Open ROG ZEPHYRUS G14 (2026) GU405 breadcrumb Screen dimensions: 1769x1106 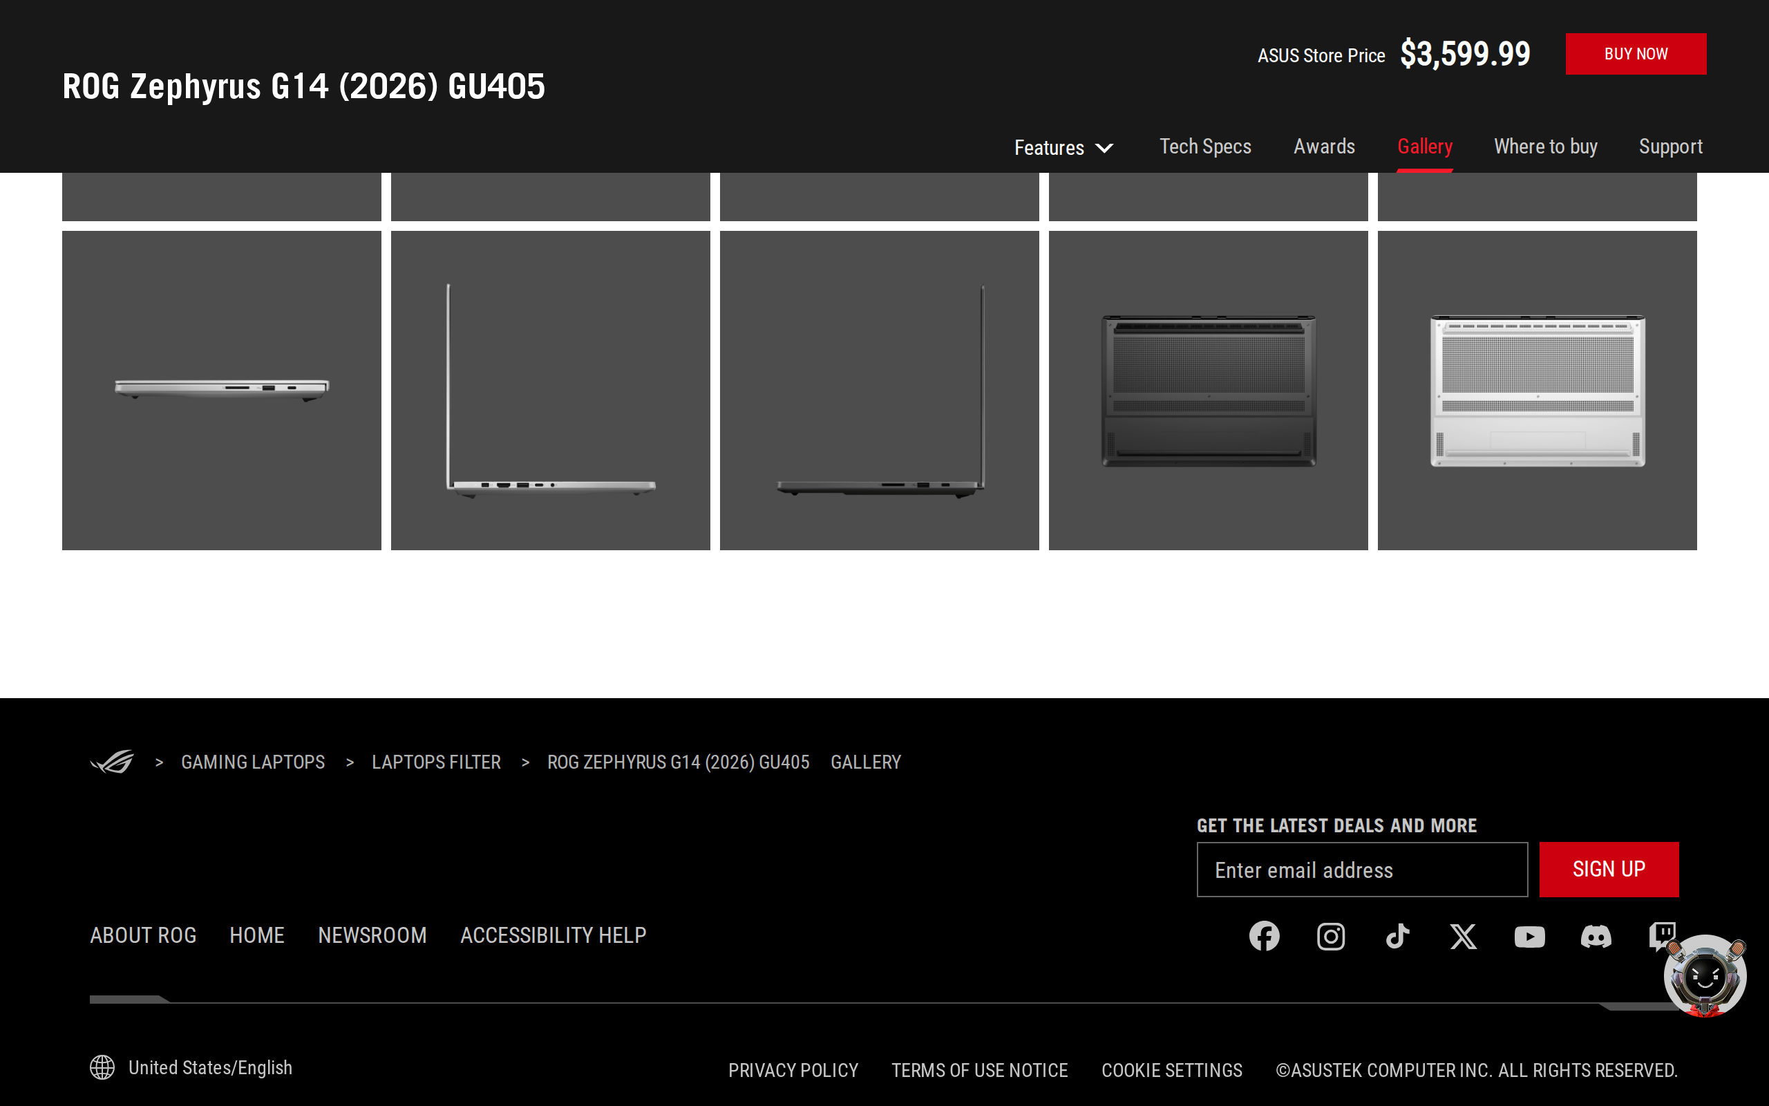678,762
